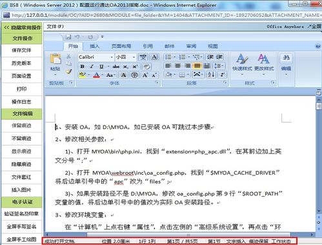
Task: Apply Italic formatting with the I icon
Action: (x=92, y=66)
